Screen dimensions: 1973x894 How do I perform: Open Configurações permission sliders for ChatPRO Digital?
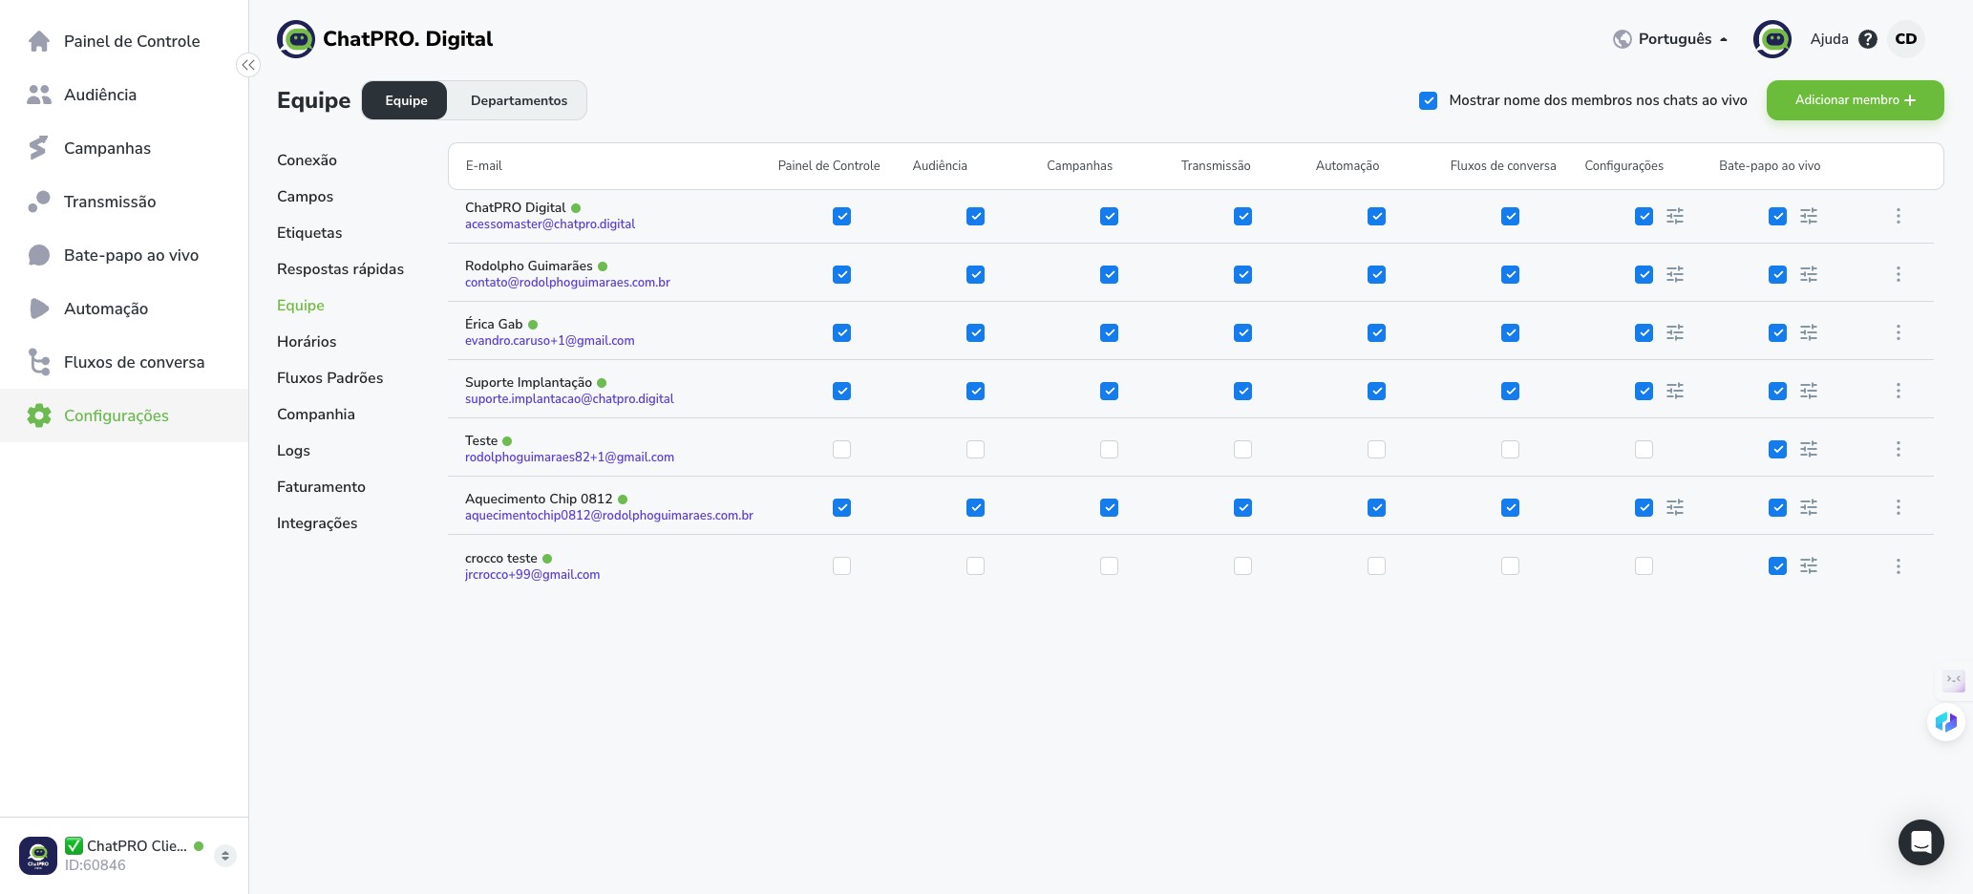pyautogui.click(x=1675, y=217)
